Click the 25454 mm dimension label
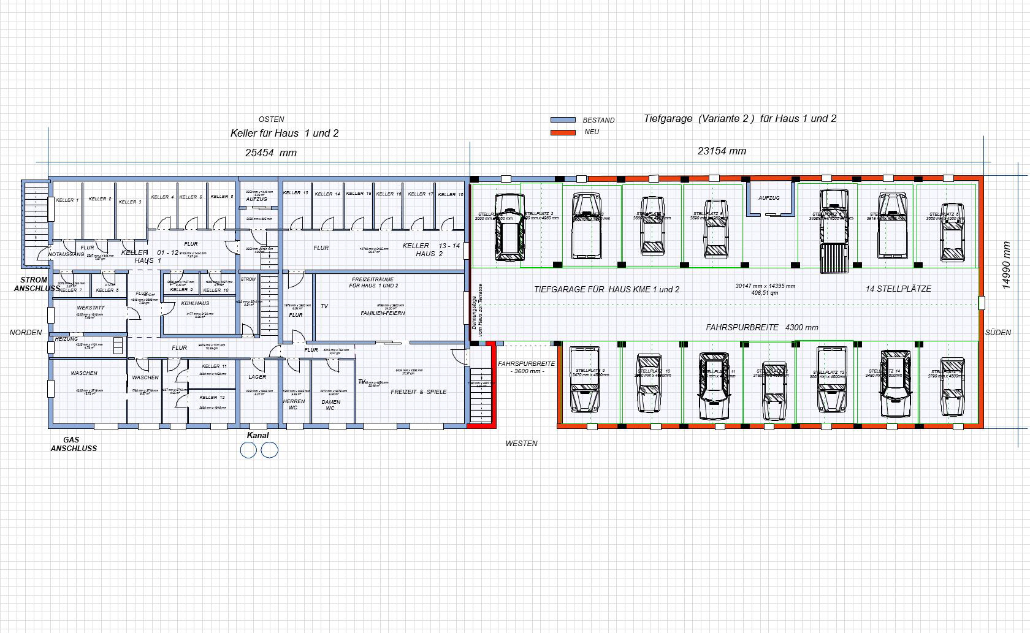The width and height of the screenshot is (1030, 633). click(270, 152)
